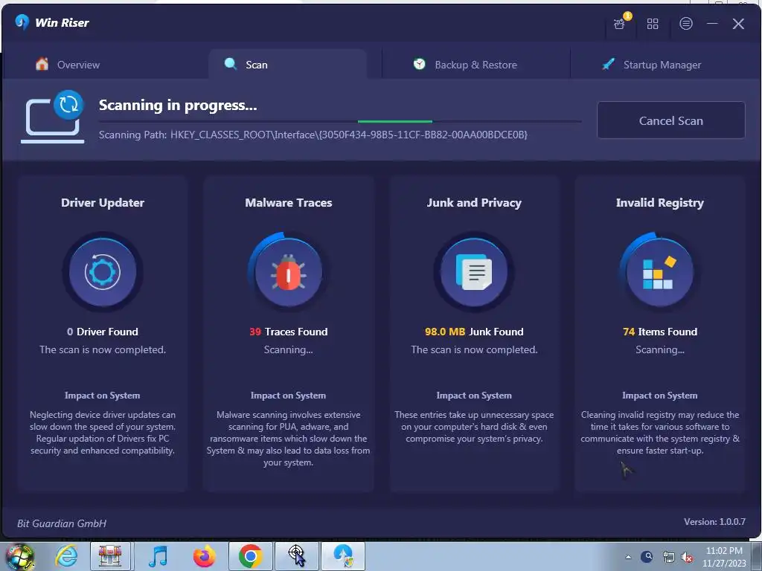Click the scanning laptop refresh icon
This screenshot has width=762, height=571.
53,117
